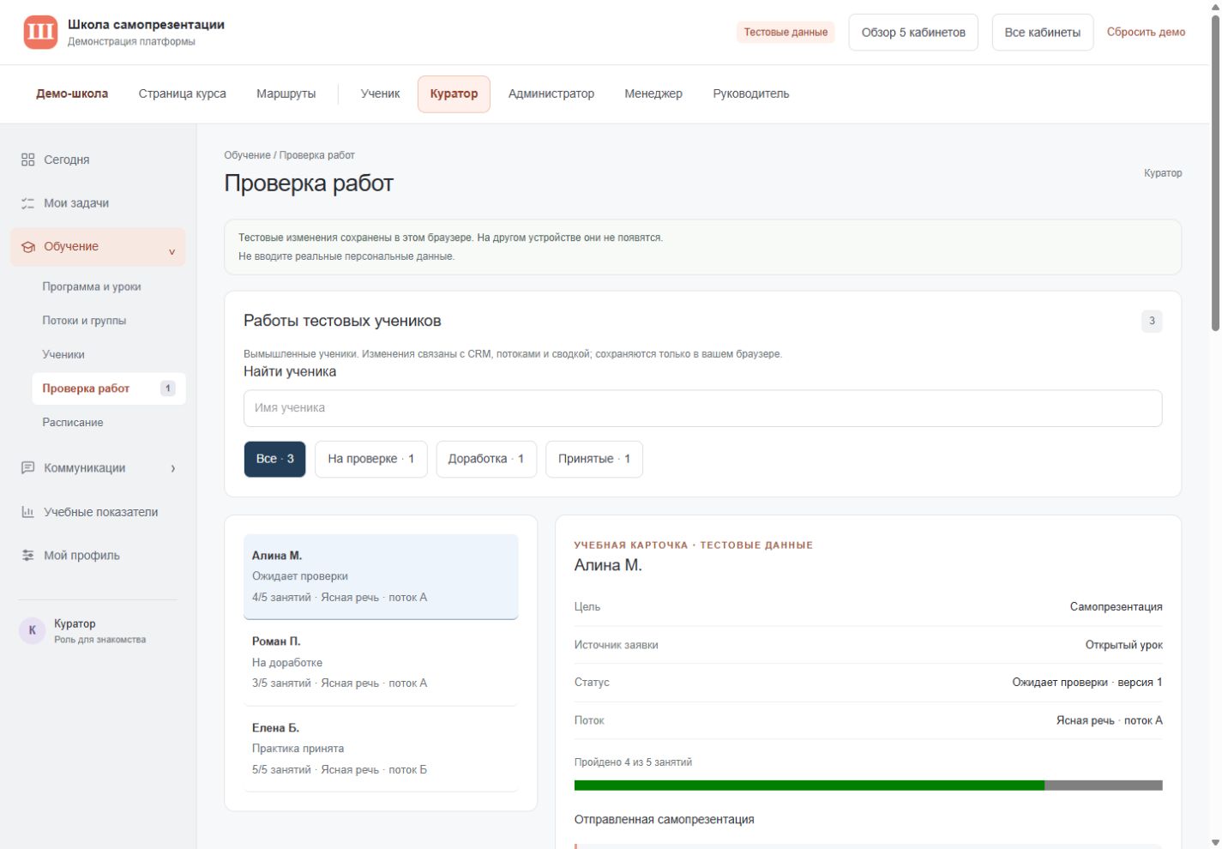The width and height of the screenshot is (1222, 849).
Task: Open Программа и уроки submenu item
Action: (92, 286)
